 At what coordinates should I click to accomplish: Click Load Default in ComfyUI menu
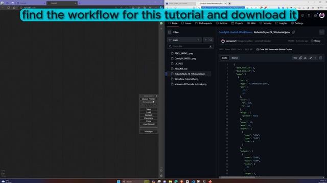[x=149, y=124]
